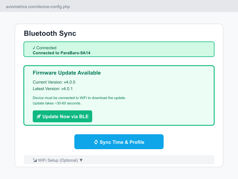Click the Connected to ParaBaro-9A14 text
This screenshot has width=238, height=179.
[61, 53]
